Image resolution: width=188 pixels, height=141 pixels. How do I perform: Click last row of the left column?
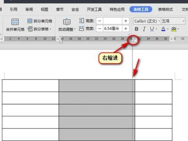31,134
